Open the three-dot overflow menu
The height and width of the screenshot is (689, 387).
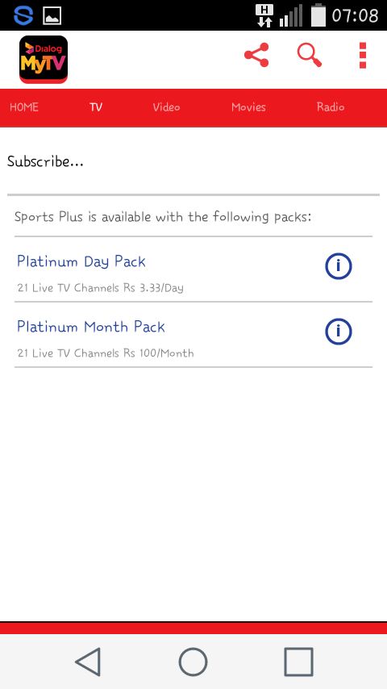[x=362, y=56]
